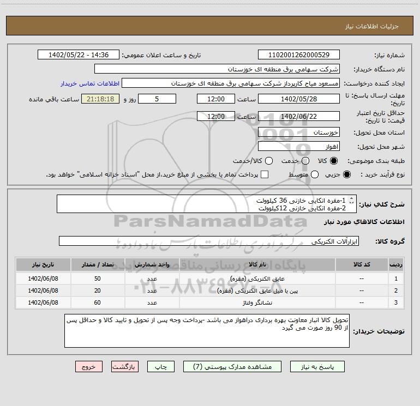Click the response deadline date 1402/05/28
The height and width of the screenshot is (406, 420).
click(299, 99)
